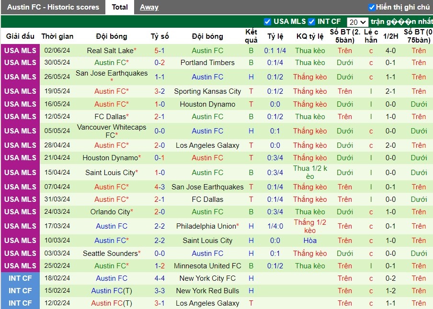
Task: Open Los Angeles Galaxy on 12/02/24 row
Action: [207, 303]
